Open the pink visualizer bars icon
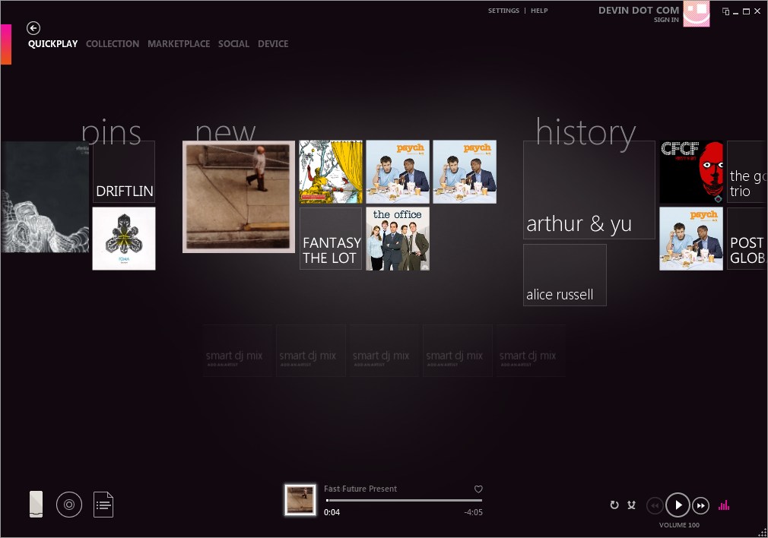Screen dimensions: 768x538 (724, 505)
